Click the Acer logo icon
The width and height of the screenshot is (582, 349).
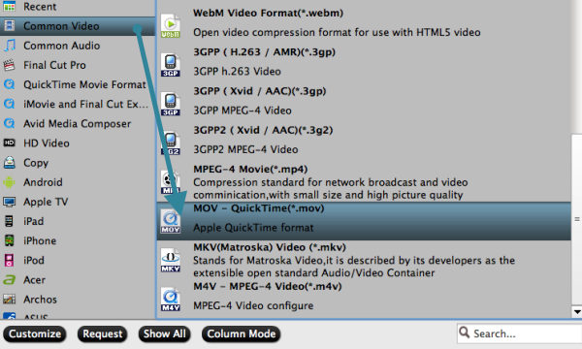coord(10,279)
